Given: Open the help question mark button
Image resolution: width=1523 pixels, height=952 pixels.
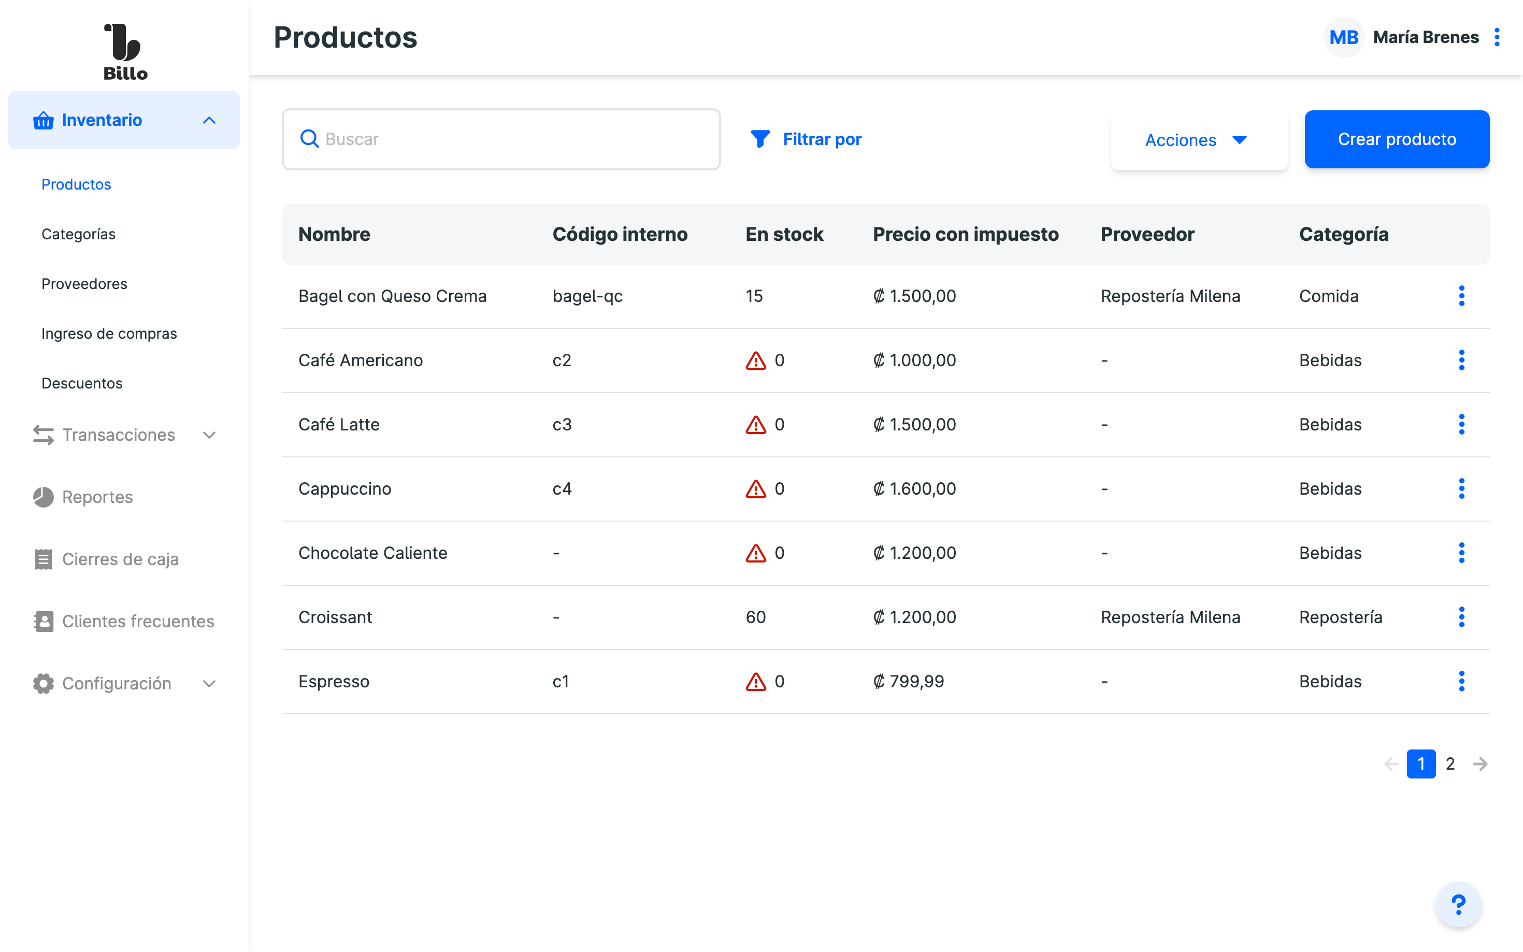Looking at the screenshot, I should [1458, 905].
